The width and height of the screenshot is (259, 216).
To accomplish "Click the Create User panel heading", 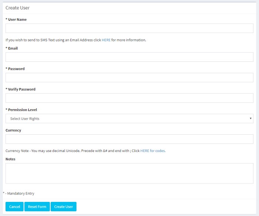I will [x=17, y=8].
